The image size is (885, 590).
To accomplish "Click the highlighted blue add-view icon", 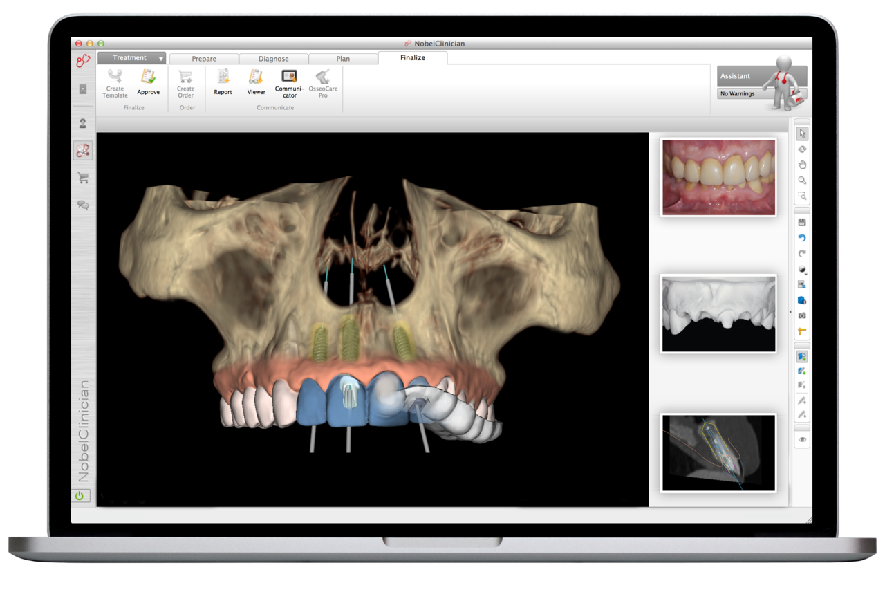I will click(802, 357).
